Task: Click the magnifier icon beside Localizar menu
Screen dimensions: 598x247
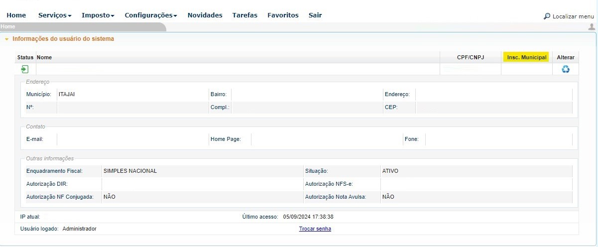Action: click(x=547, y=16)
